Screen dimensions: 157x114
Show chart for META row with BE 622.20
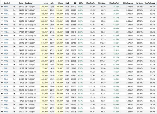[x=14, y=86]
